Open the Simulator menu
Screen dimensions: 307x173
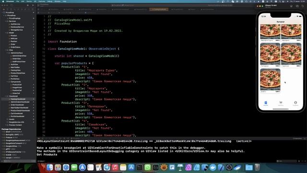click(10, 1)
